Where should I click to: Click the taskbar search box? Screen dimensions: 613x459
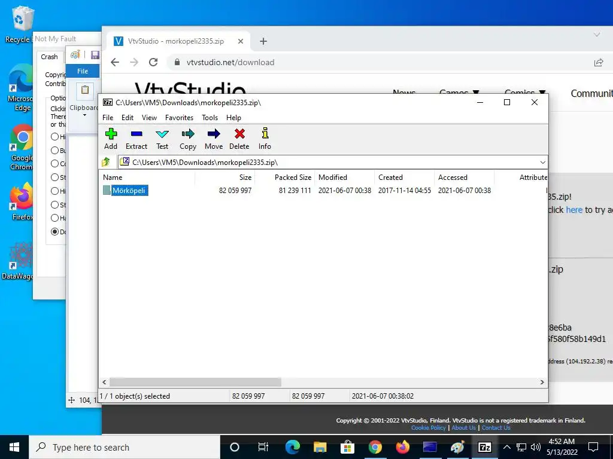point(125,447)
